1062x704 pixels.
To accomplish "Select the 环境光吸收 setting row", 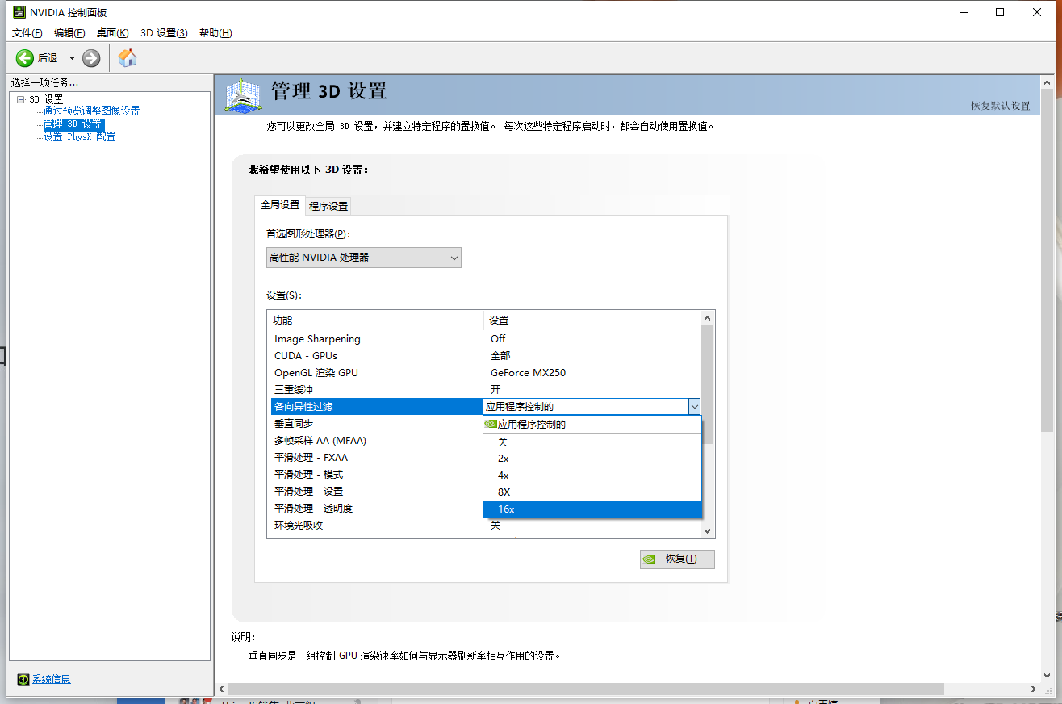I will click(x=484, y=526).
